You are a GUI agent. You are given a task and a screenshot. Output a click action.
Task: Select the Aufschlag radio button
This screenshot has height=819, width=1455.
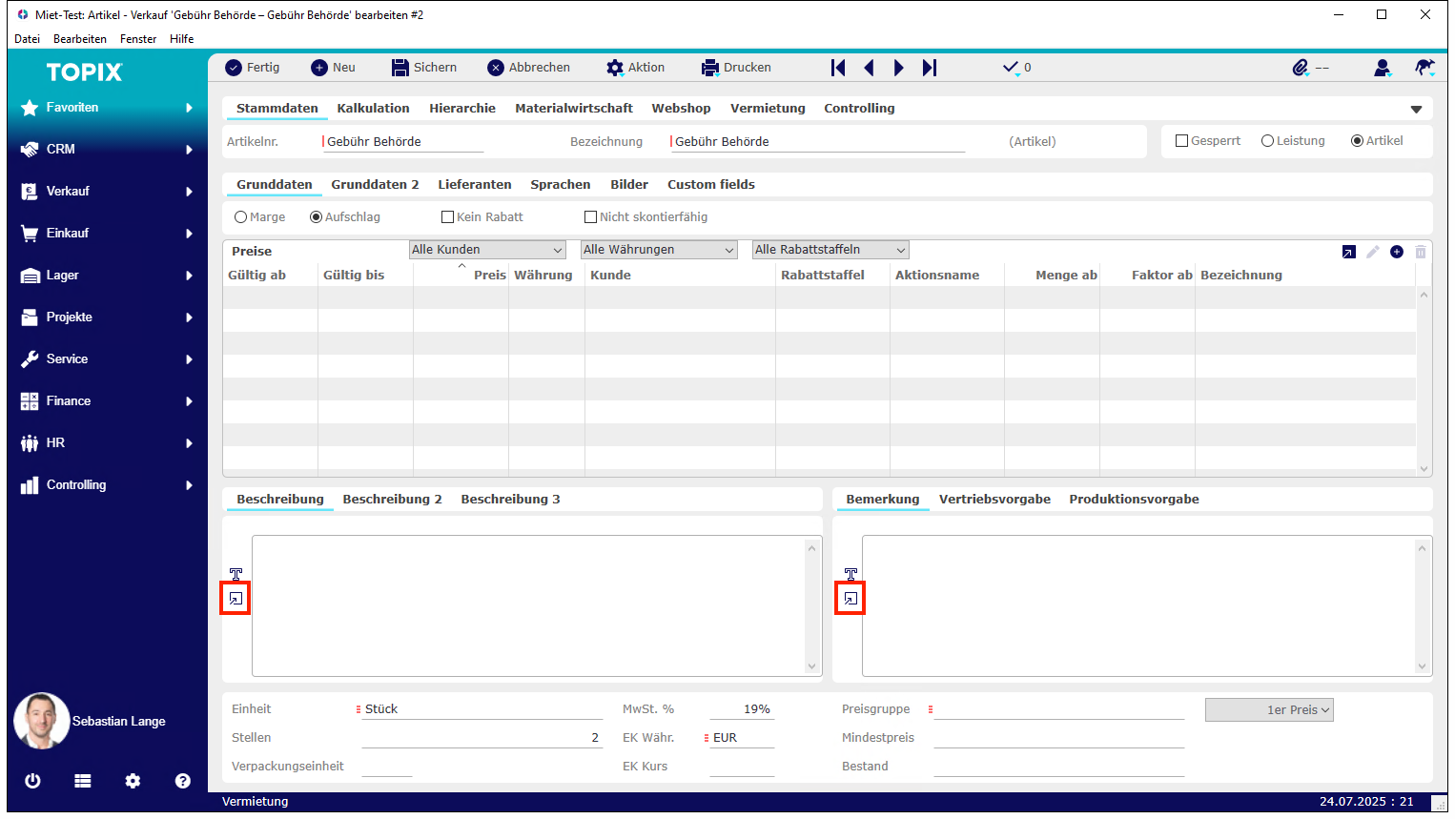pyautogui.click(x=316, y=217)
